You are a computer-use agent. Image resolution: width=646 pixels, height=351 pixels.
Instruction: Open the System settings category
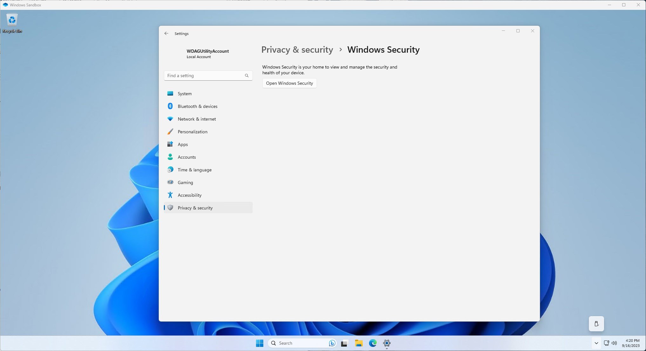(x=208, y=94)
